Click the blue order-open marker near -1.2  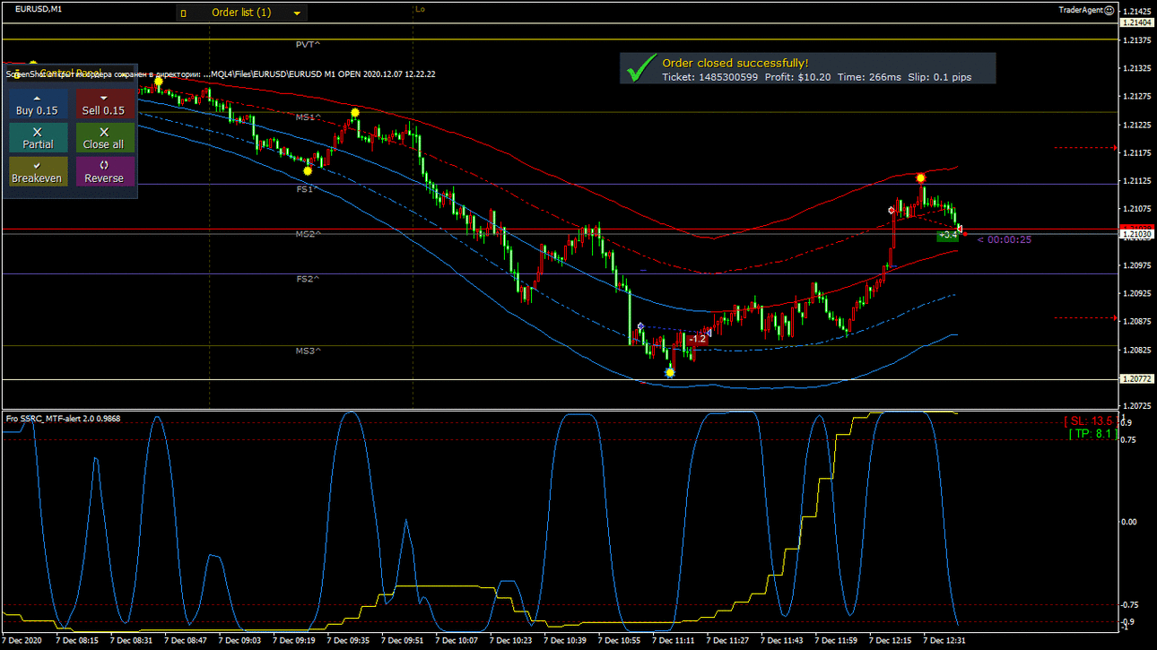pyautogui.click(x=640, y=326)
